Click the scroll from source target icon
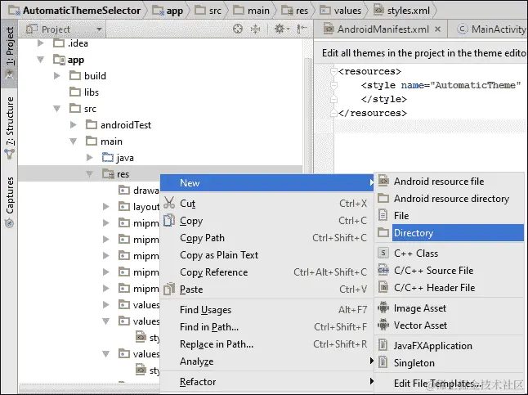Image resolution: width=528 pixels, height=395 pixels. (x=238, y=29)
